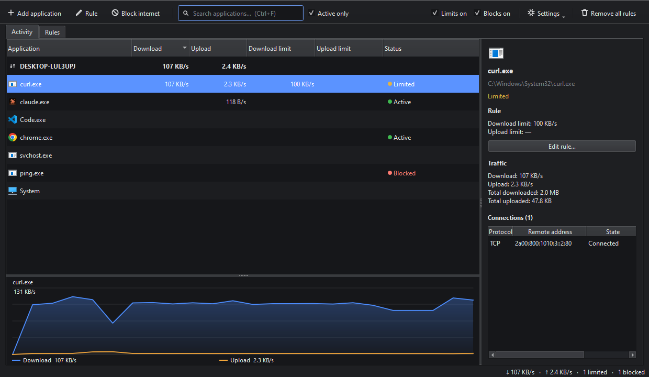The image size is (649, 377).
Task: Click the 1 blocked status bar entry
Action: (x=631, y=372)
